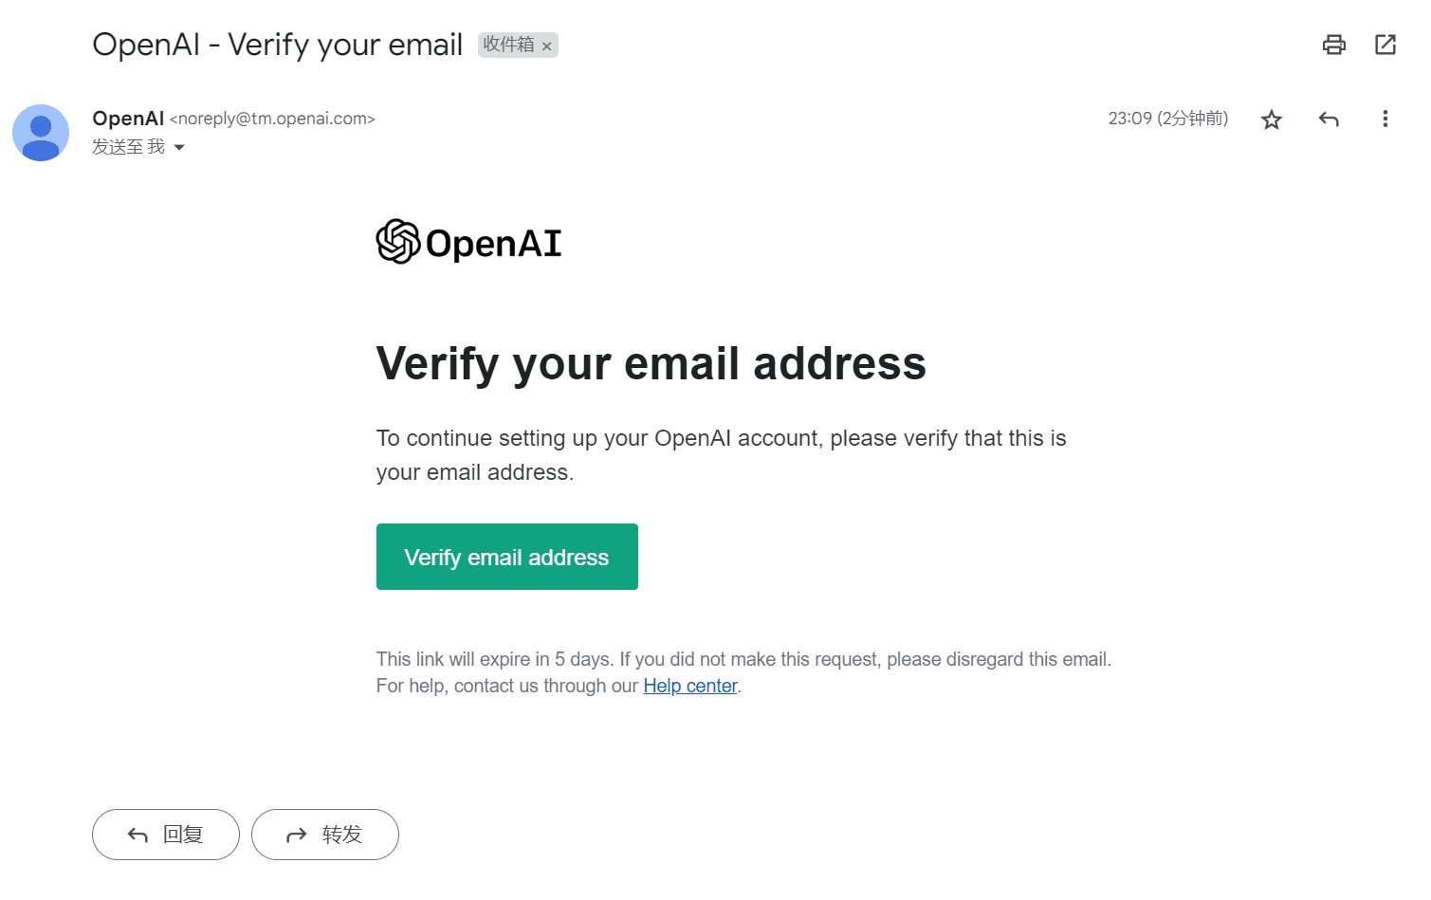Click the subject line OpenAI - Verify your email

pyautogui.click(x=277, y=45)
